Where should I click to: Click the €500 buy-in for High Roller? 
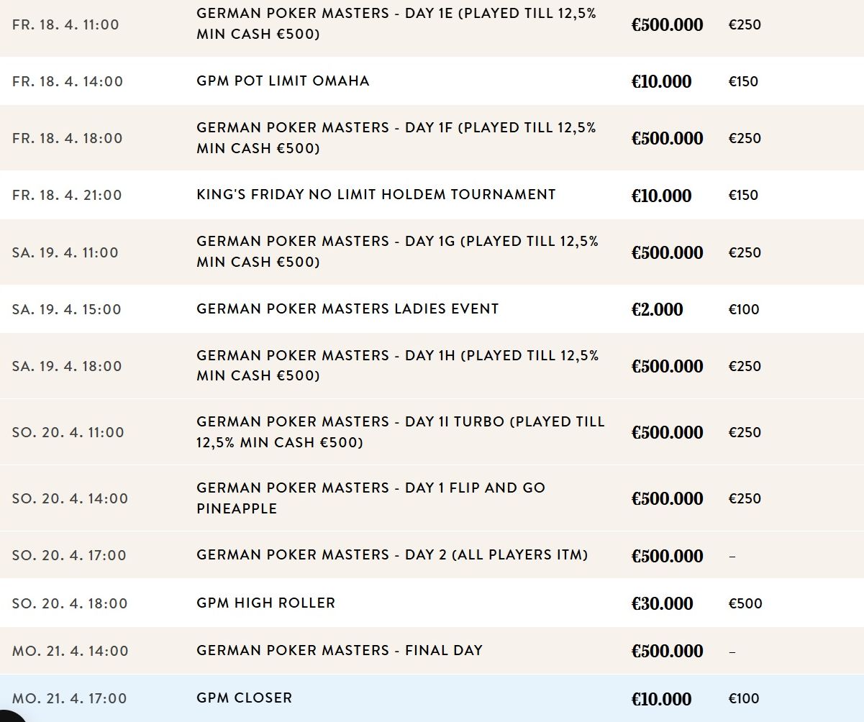pos(745,603)
